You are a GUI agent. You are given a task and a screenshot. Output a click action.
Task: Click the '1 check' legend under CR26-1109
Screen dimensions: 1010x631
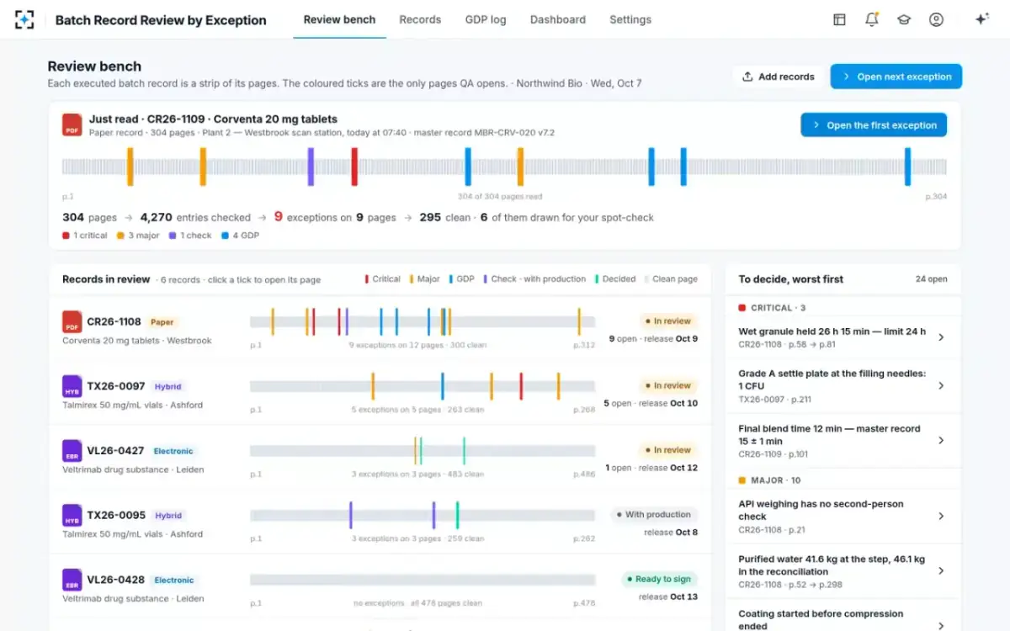click(x=190, y=236)
